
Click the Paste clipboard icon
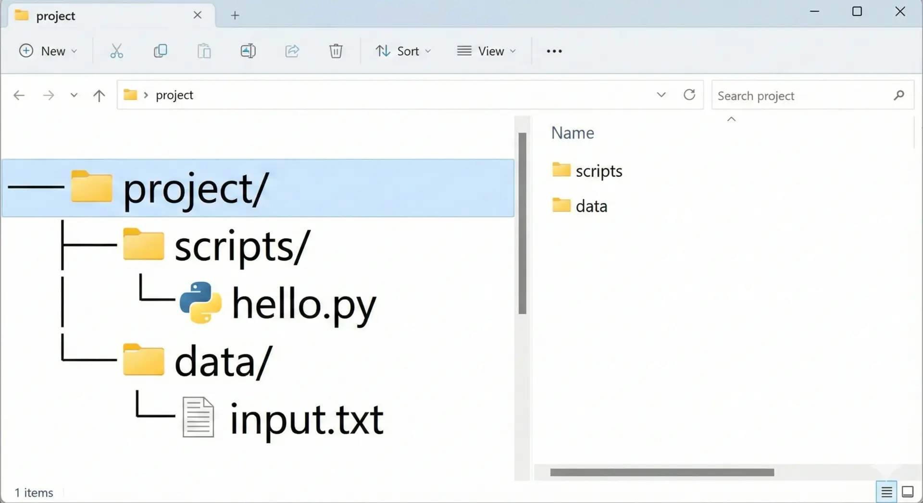204,51
